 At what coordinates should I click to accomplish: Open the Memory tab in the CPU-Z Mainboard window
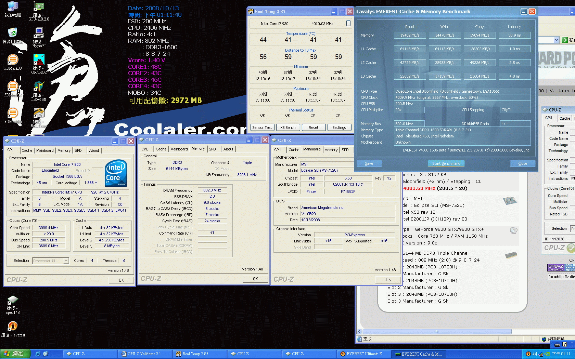tap(331, 150)
